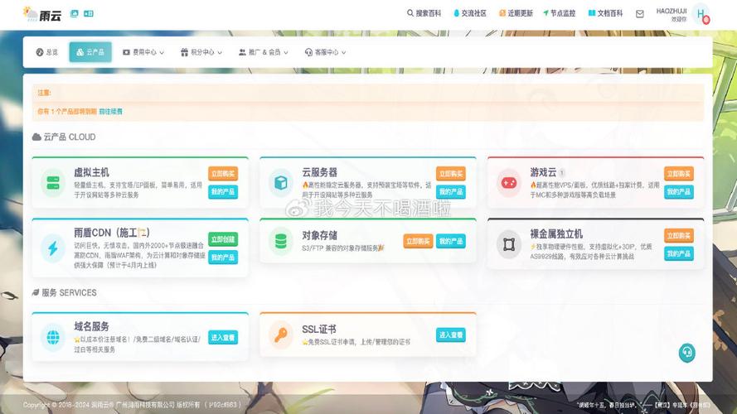Click the SSL证书 key icon
This screenshot has height=414, width=737.
point(281,335)
